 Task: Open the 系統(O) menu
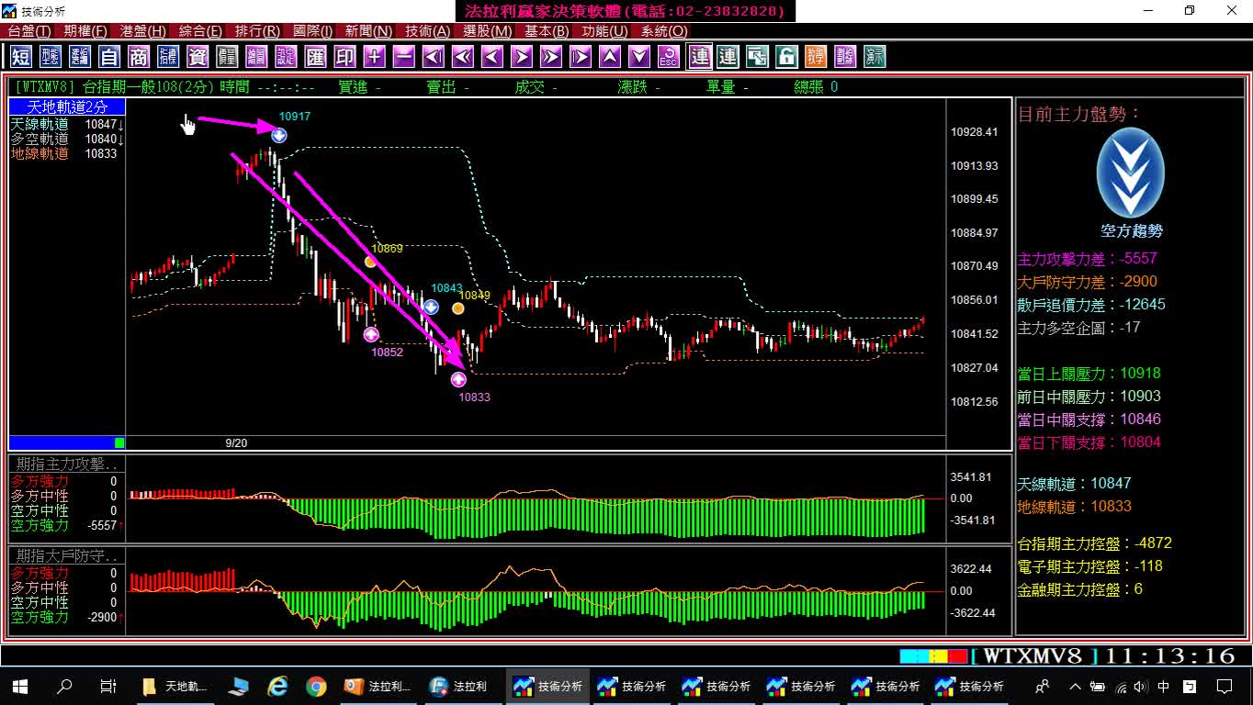[664, 31]
